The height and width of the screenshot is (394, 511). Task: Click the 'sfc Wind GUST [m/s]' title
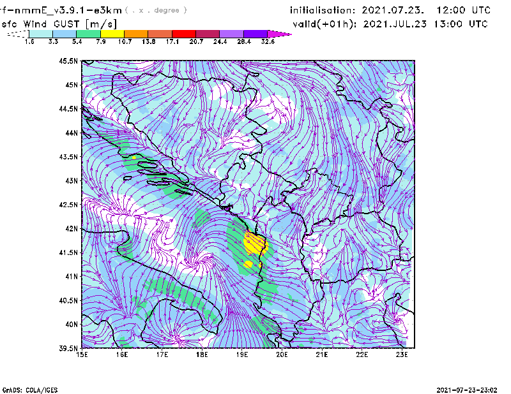coord(59,24)
